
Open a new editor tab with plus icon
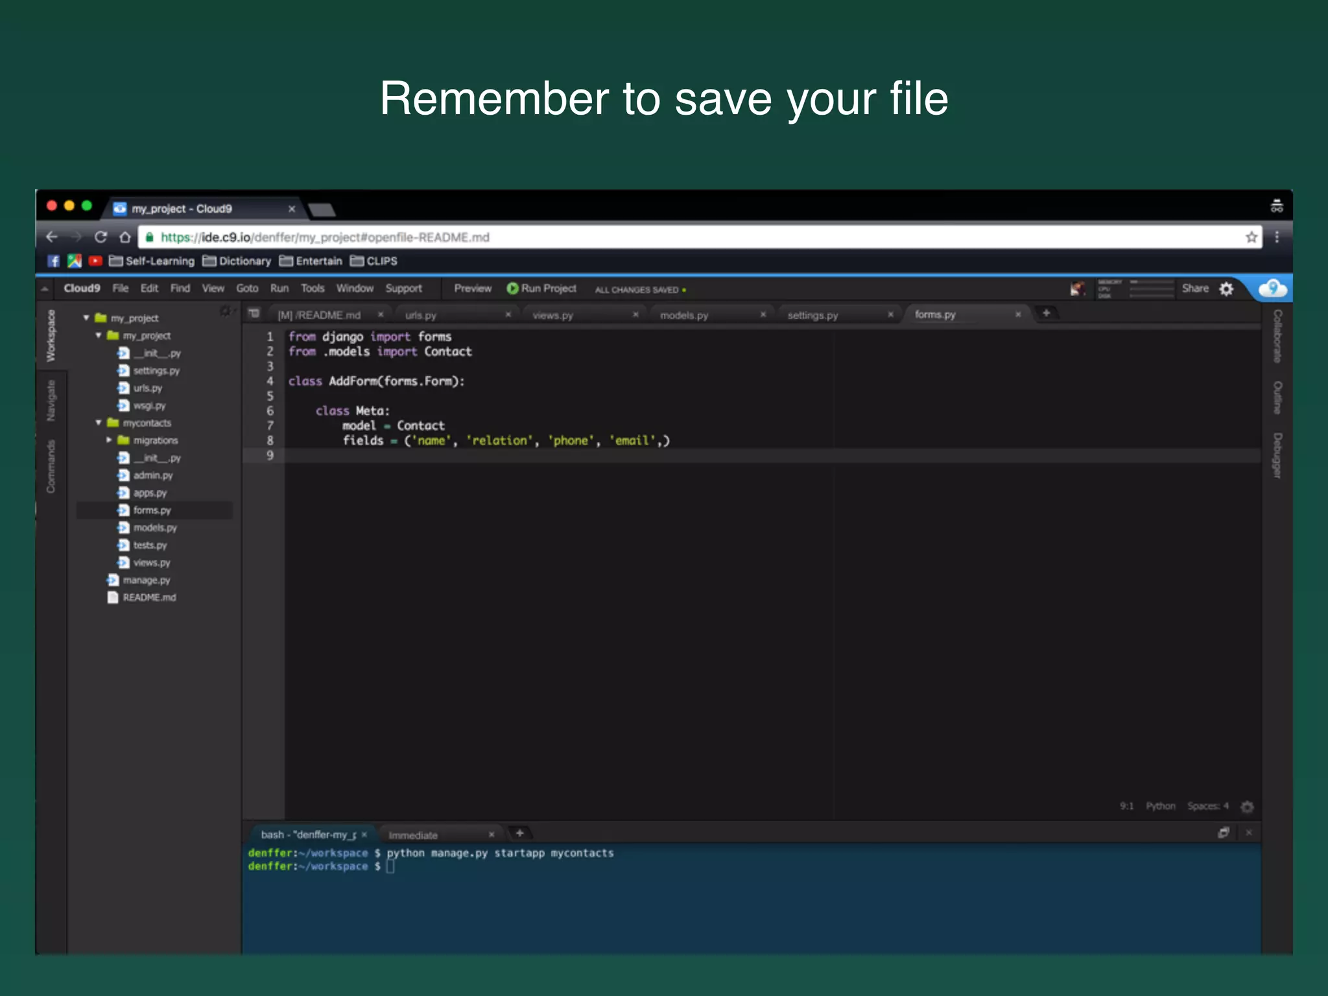(1046, 313)
